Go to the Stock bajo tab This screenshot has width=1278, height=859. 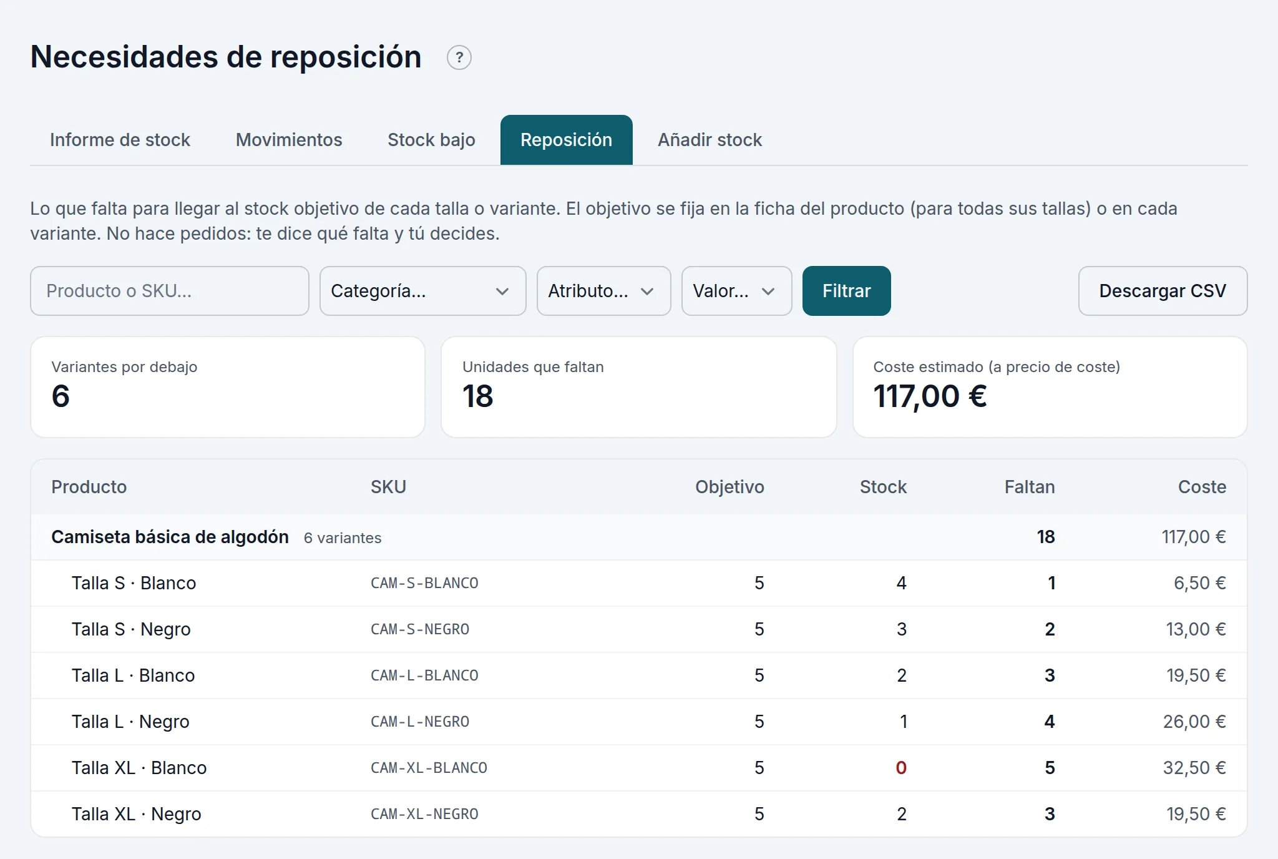point(431,140)
